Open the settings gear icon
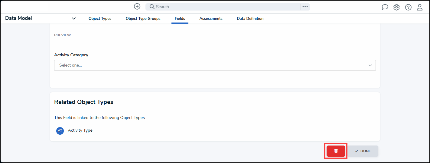 396,7
